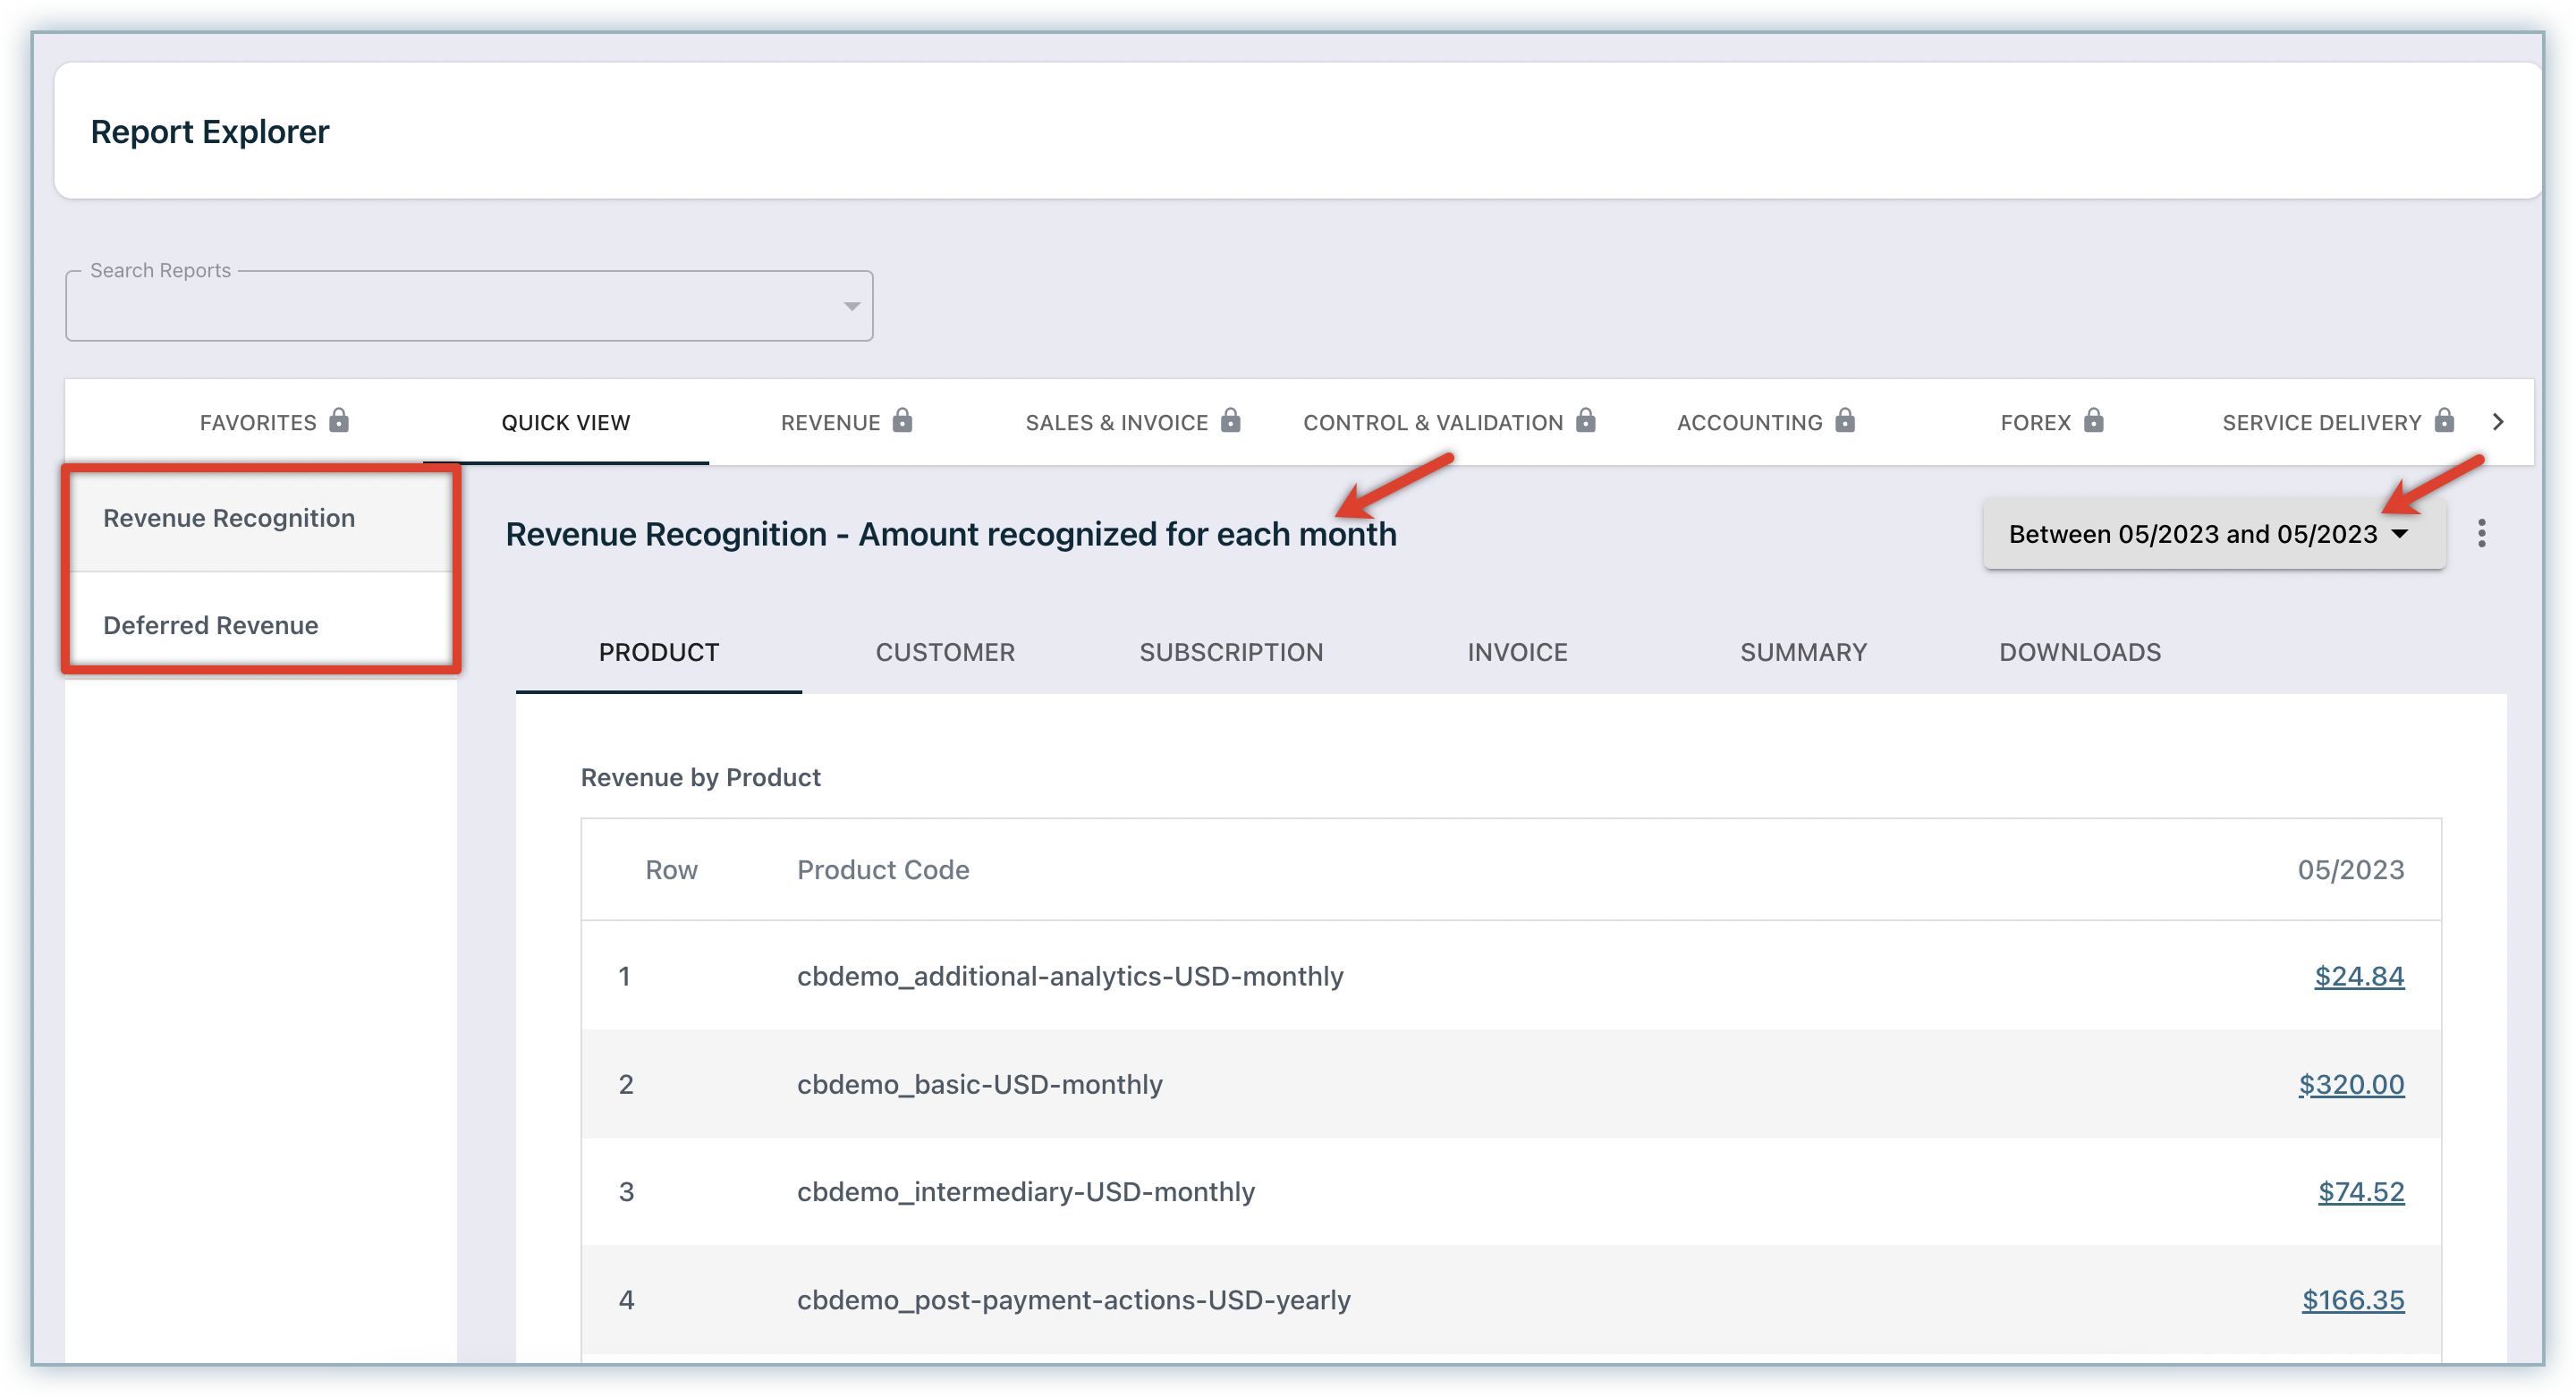Open the Sales & Invoice tab
The image size is (2576, 1397).
1132,422
